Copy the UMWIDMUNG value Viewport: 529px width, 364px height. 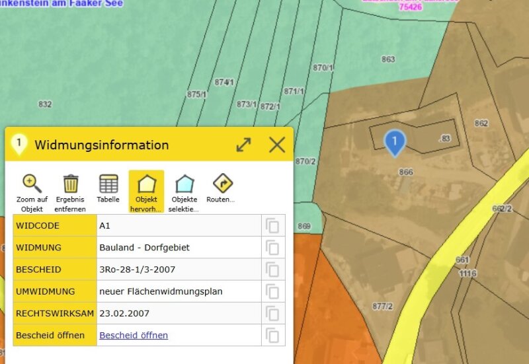272,291
